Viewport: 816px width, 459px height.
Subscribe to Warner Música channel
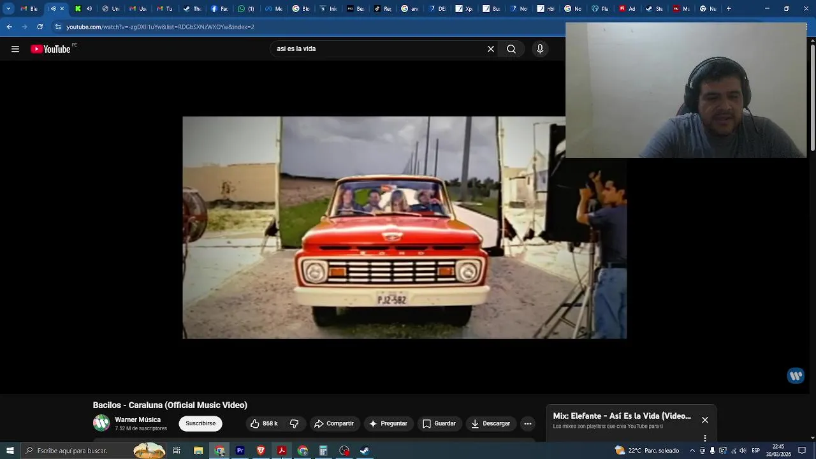[201, 423]
